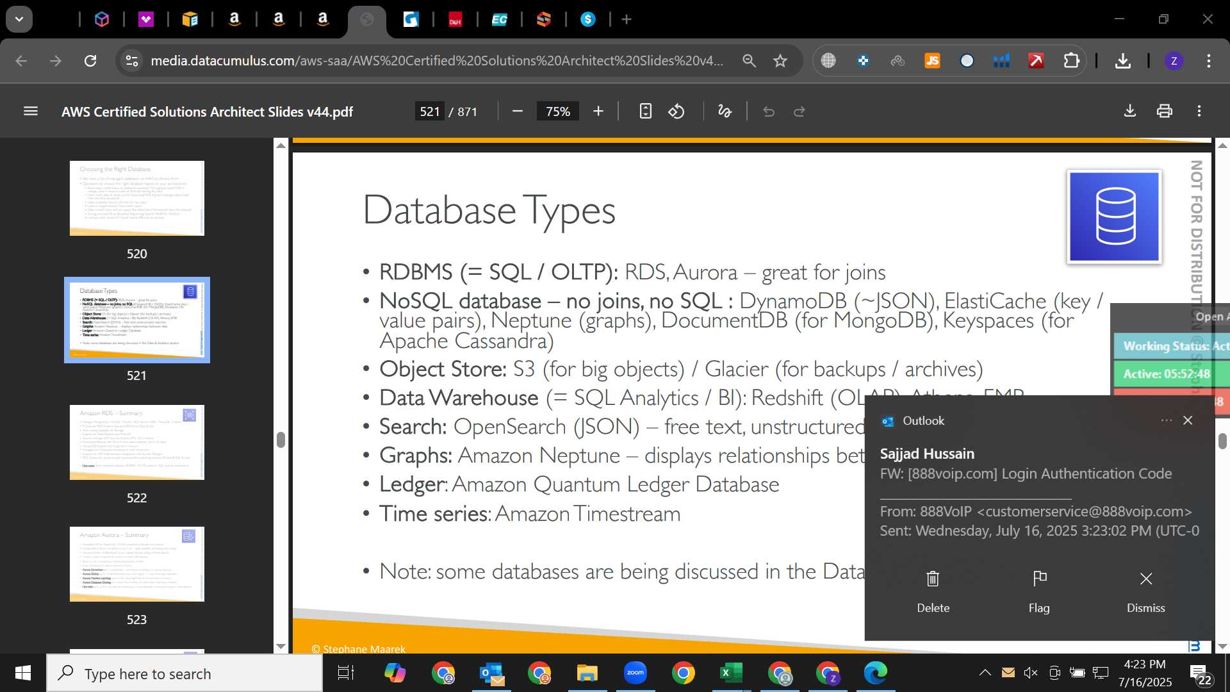Image resolution: width=1230 pixels, height=692 pixels.
Task: Click the Type here to search box
Action: (x=184, y=673)
